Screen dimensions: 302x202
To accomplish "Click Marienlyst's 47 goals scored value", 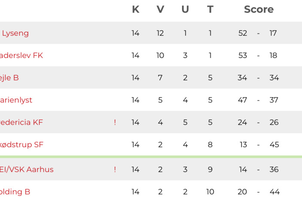I will point(242,100).
